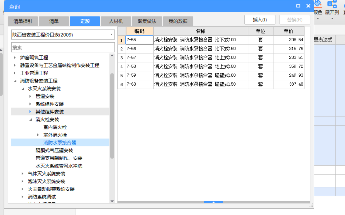This screenshot has width=345, height=215.
Task: Expand the 工业管道工程 tree node
Action: tap(15, 73)
